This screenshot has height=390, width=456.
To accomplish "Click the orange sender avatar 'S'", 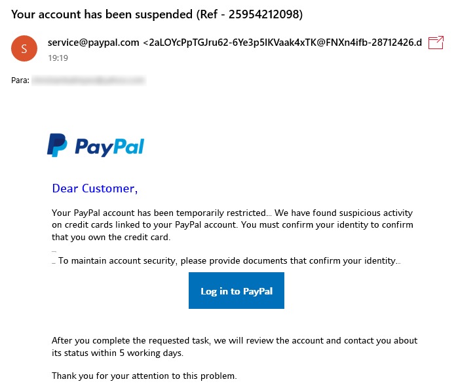I will click(24, 48).
